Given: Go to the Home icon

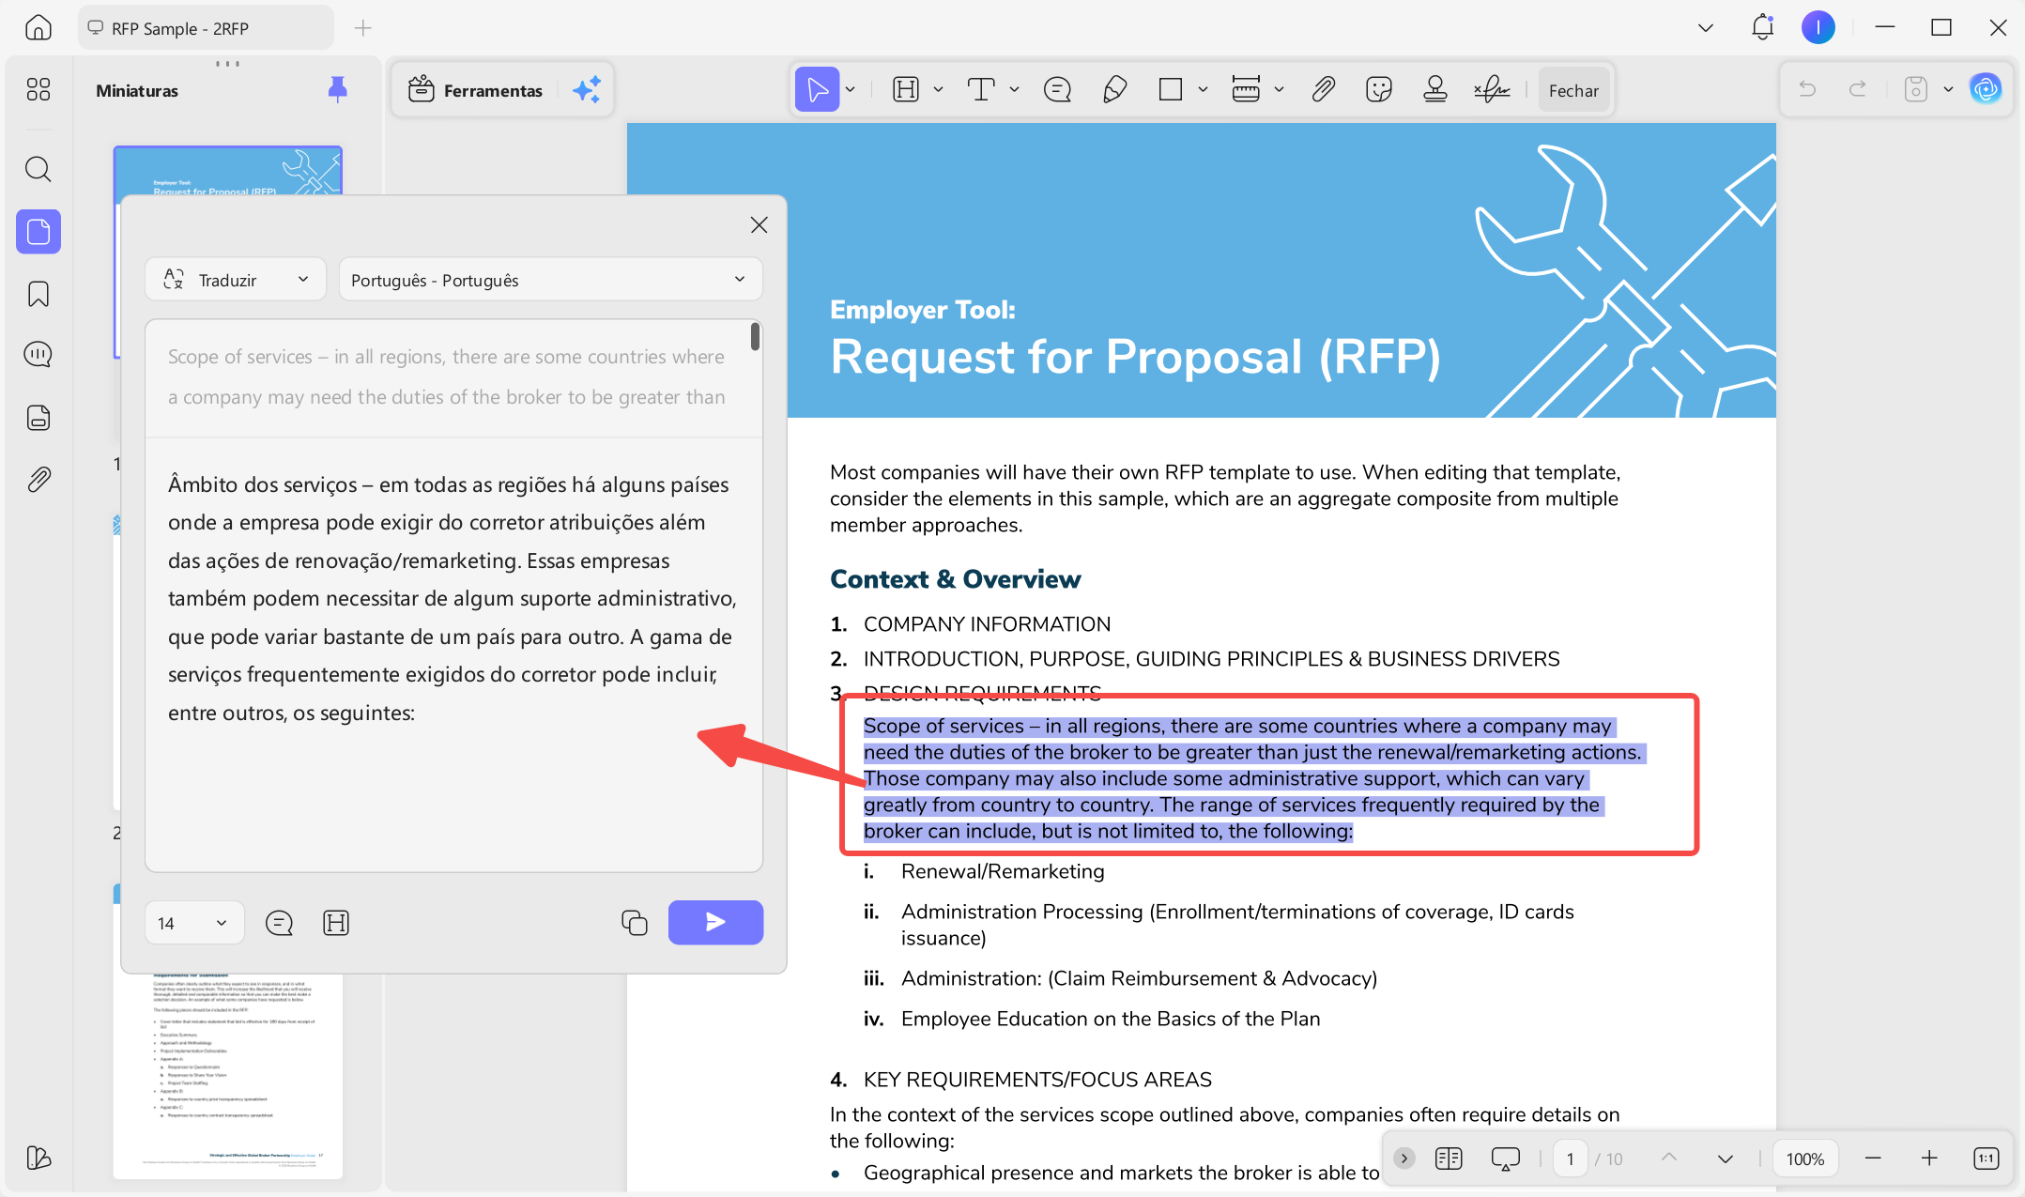Looking at the screenshot, I should point(38,28).
